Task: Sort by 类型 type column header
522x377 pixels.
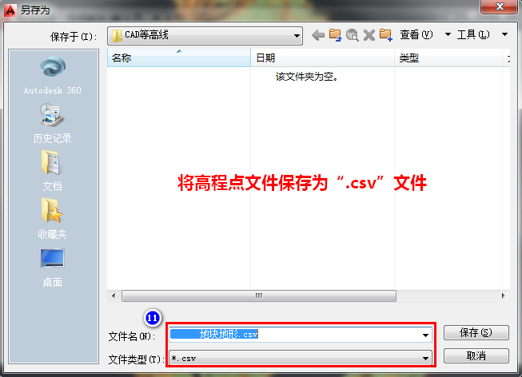Action: [x=448, y=58]
